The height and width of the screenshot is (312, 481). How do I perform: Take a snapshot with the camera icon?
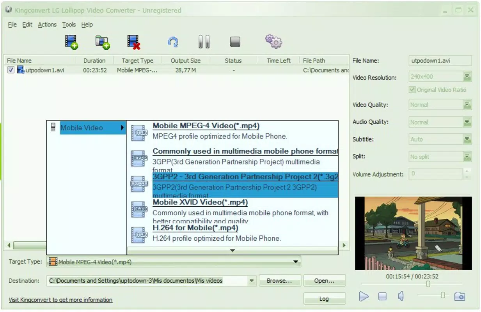click(x=460, y=296)
